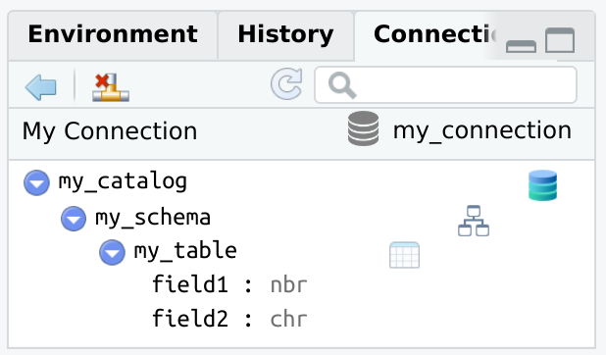Focus the connection search input field
Screen dimensions: 606x355
(445, 85)
